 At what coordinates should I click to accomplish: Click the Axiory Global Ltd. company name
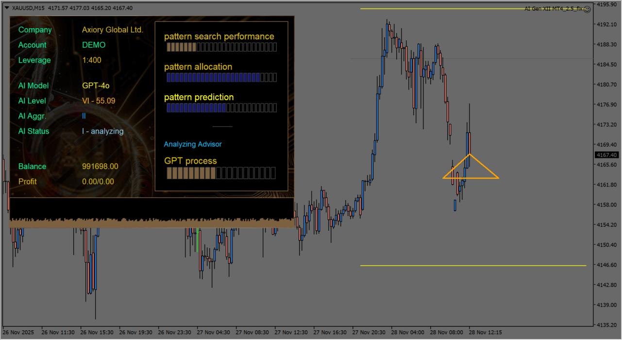[113, 30]
